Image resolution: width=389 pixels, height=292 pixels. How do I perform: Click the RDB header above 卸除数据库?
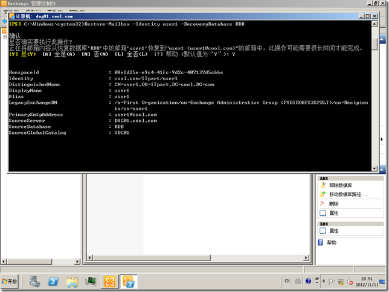[x=350, y=178]
